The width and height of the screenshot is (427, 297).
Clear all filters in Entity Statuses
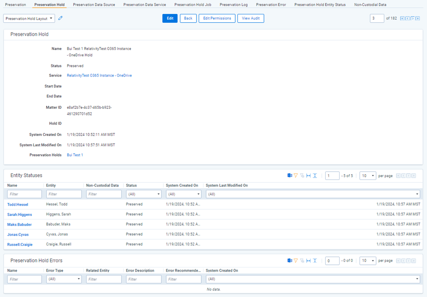point(302,175)
